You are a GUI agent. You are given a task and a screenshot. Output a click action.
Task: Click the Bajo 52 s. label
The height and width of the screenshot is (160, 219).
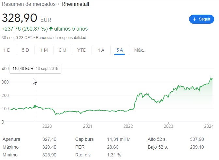(x=158, y=147)
